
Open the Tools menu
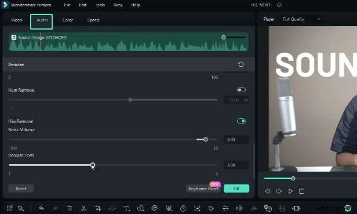tap(100, 5)
